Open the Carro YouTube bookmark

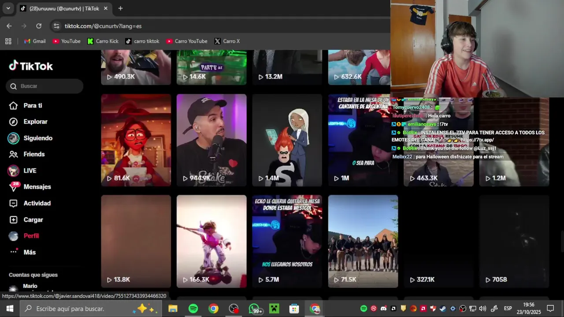click(187, 41)
